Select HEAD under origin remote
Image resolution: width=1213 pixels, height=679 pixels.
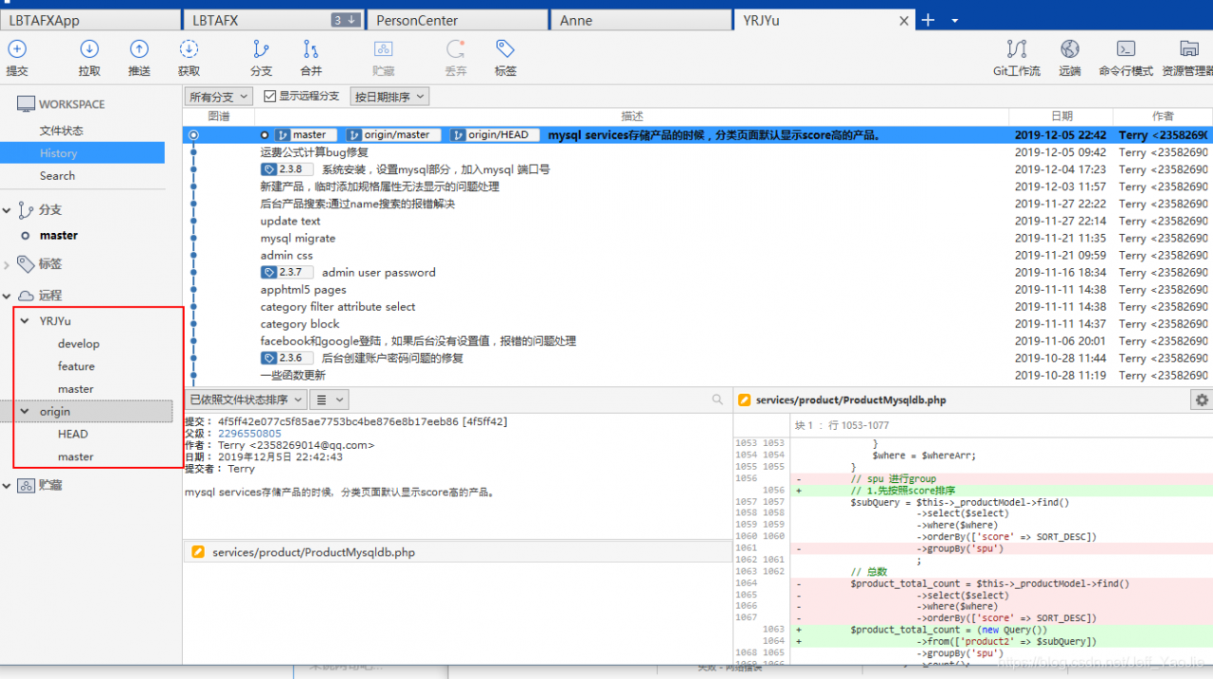pyautogui.click(x=73, y=435)
